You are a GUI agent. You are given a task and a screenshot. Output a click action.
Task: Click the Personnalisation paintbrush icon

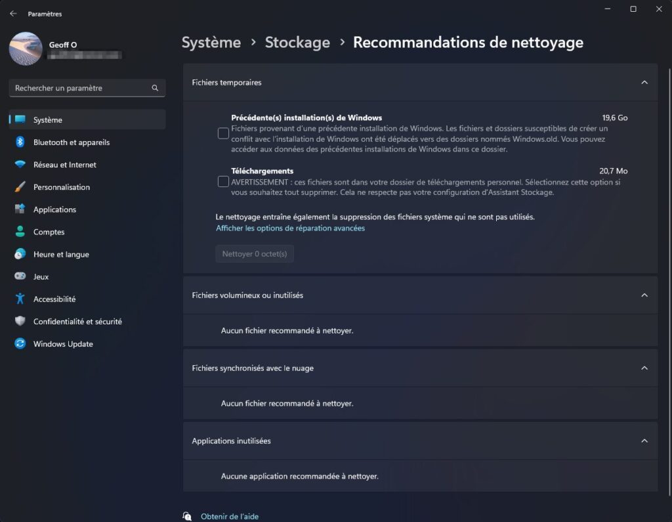click(x=20, y=186)
